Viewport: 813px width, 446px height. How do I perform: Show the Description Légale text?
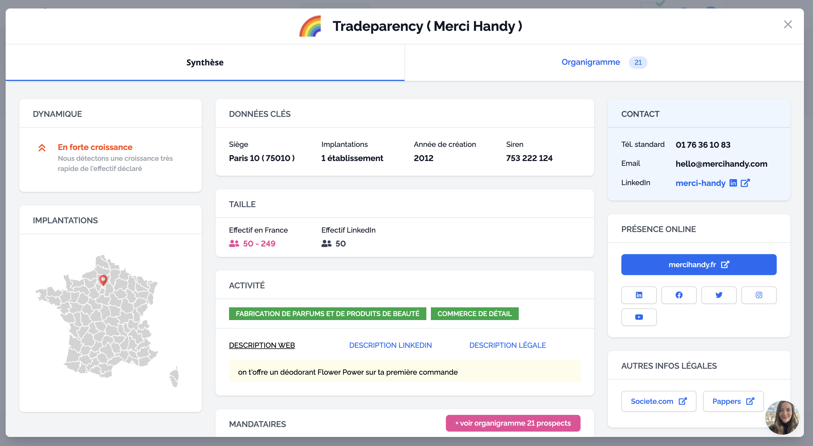(507, 345)
